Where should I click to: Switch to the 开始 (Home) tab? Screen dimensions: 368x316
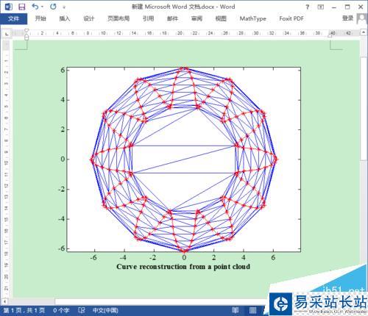[x=40, y=18]
